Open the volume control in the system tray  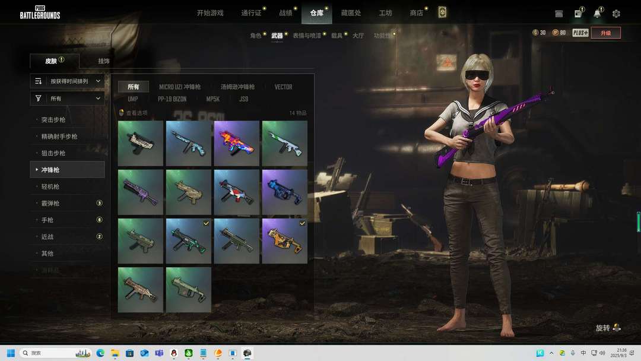(x=602, y=353)
